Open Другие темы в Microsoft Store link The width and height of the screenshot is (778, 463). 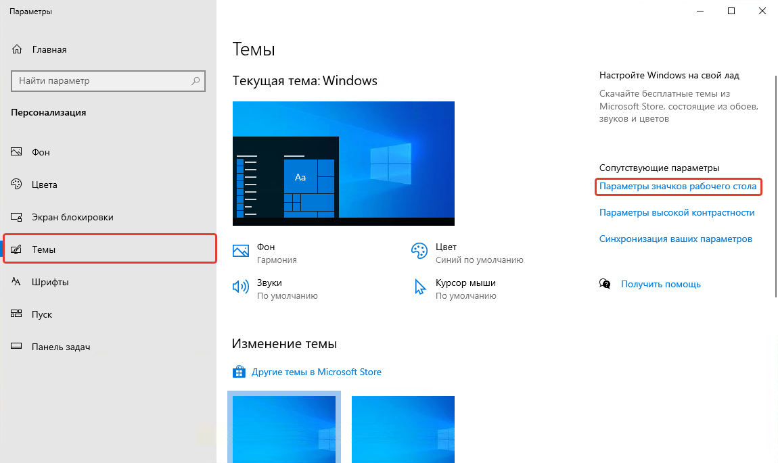[x=316, y=372]
